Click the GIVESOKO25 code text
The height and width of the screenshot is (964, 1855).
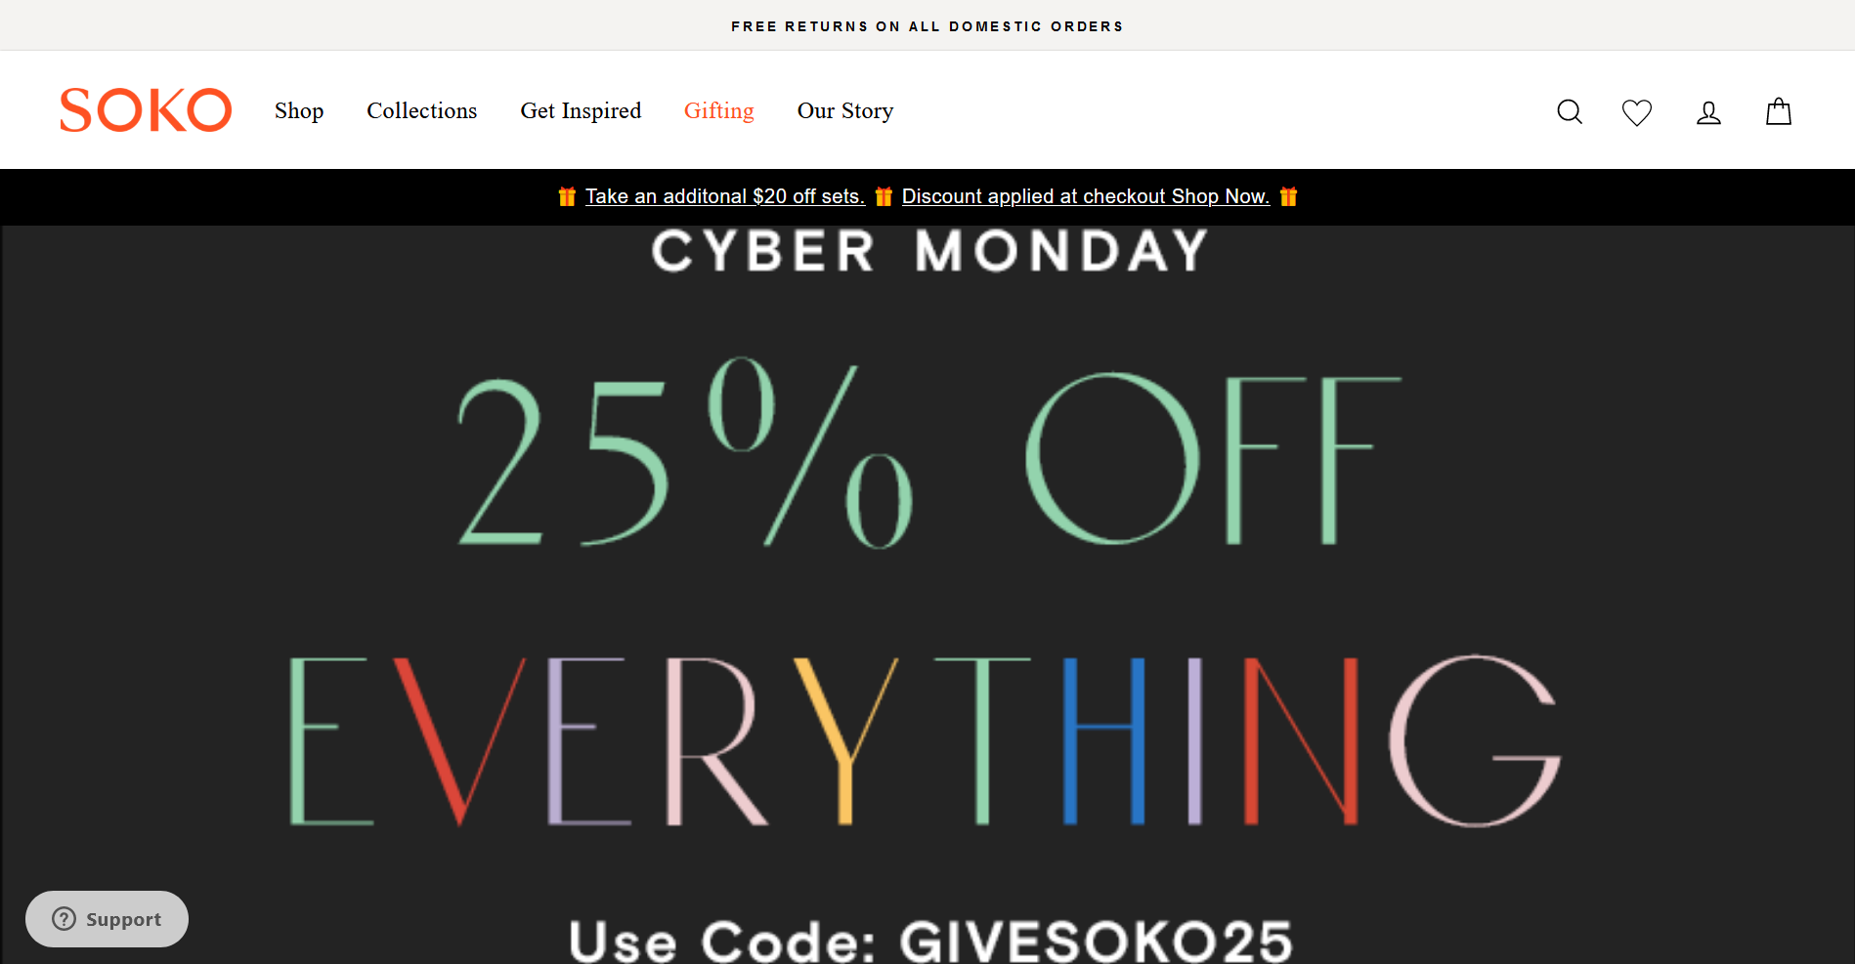pos(1096,942)
